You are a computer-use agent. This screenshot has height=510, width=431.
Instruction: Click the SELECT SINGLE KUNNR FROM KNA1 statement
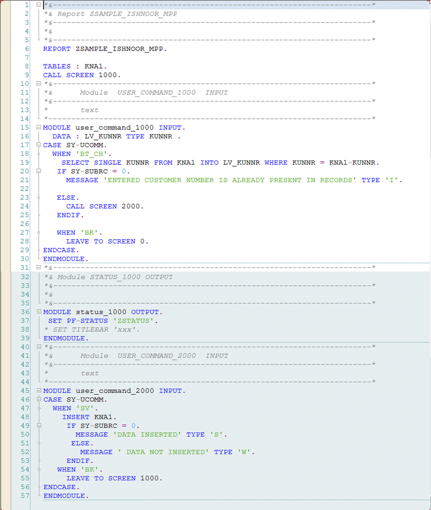(x=220, y=163)
